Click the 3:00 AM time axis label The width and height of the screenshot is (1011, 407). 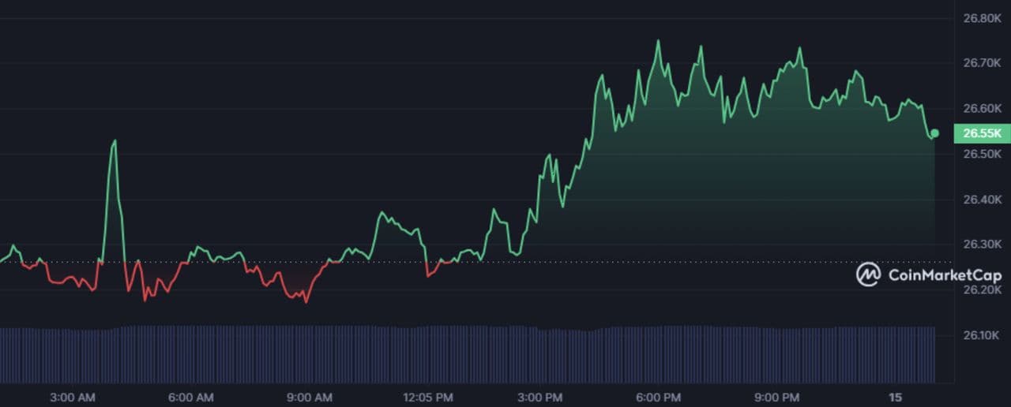(72, 398)
